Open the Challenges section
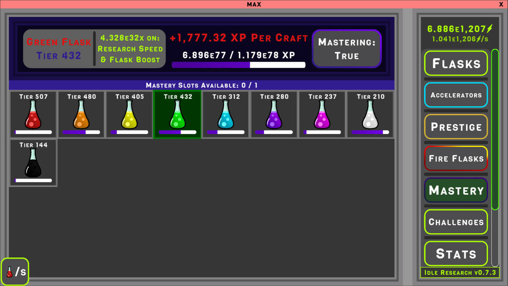The height and width of the screenshot is (286, 508). point(456,222)
